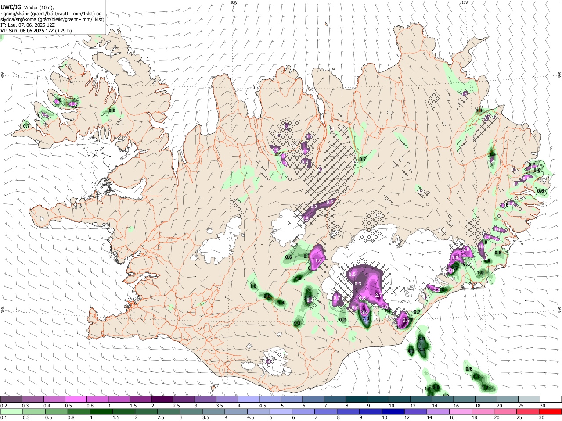The image size is (562, 421).
Task: Select the pink 0.5 swatch in the upper legend row
Action: [76, 400]
